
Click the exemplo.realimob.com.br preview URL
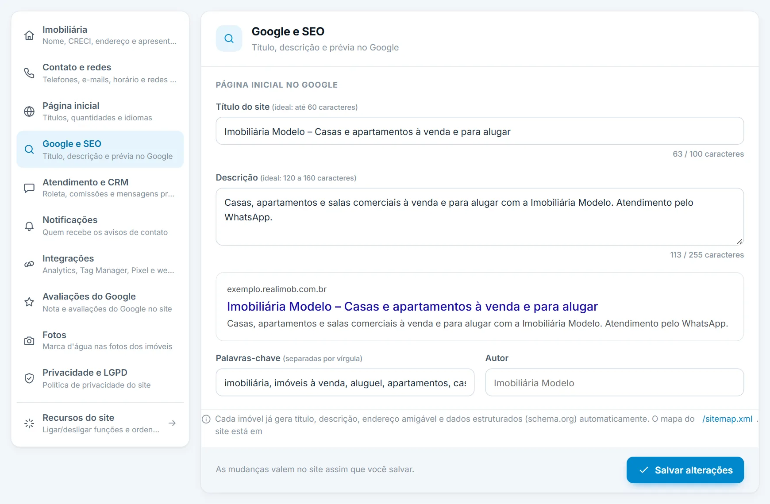coord(277,289)
